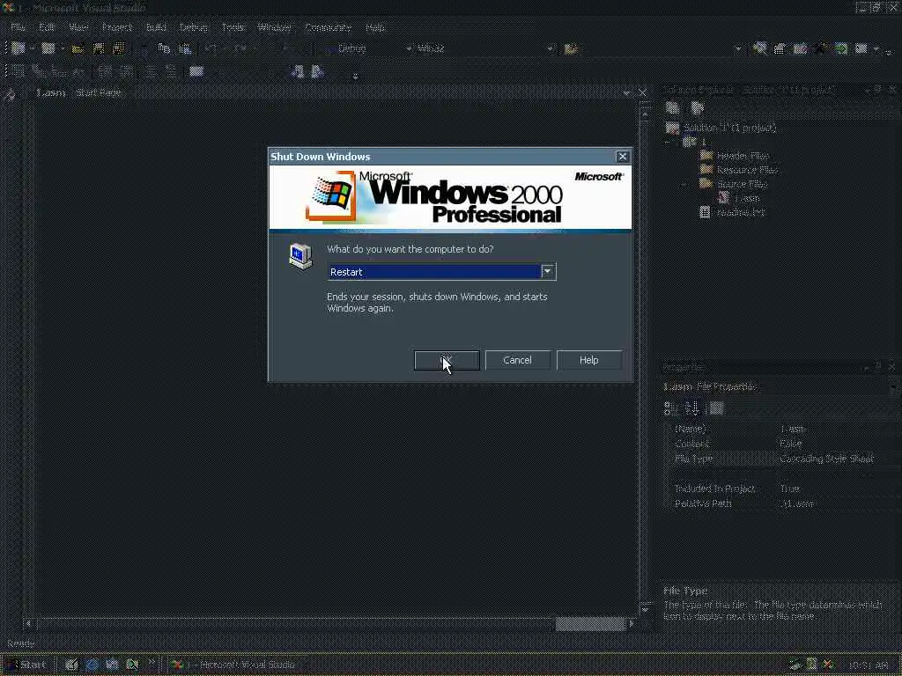
Task: Collapse the Source Files folder node
Action: click(684, 185)
